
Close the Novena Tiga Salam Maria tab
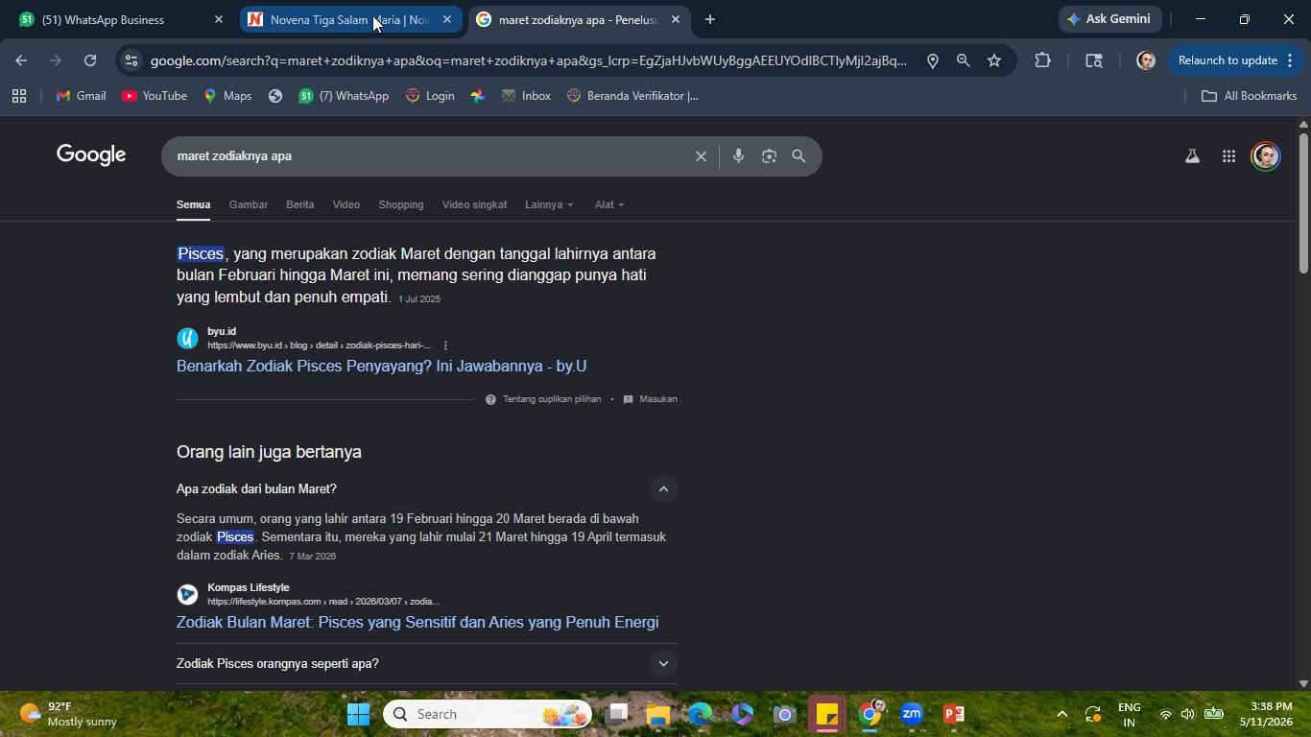tap(447, 19)
